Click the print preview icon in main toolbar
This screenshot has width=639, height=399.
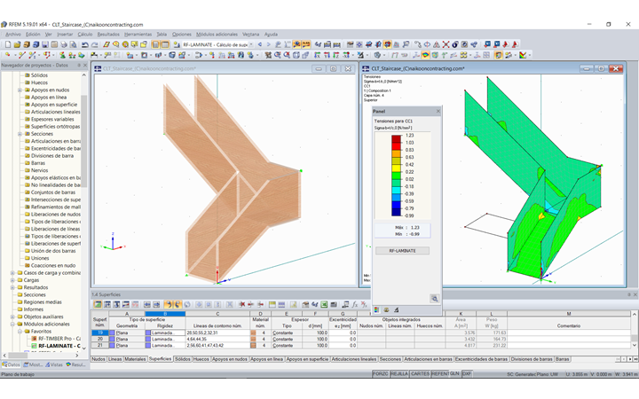coord(73,44)
